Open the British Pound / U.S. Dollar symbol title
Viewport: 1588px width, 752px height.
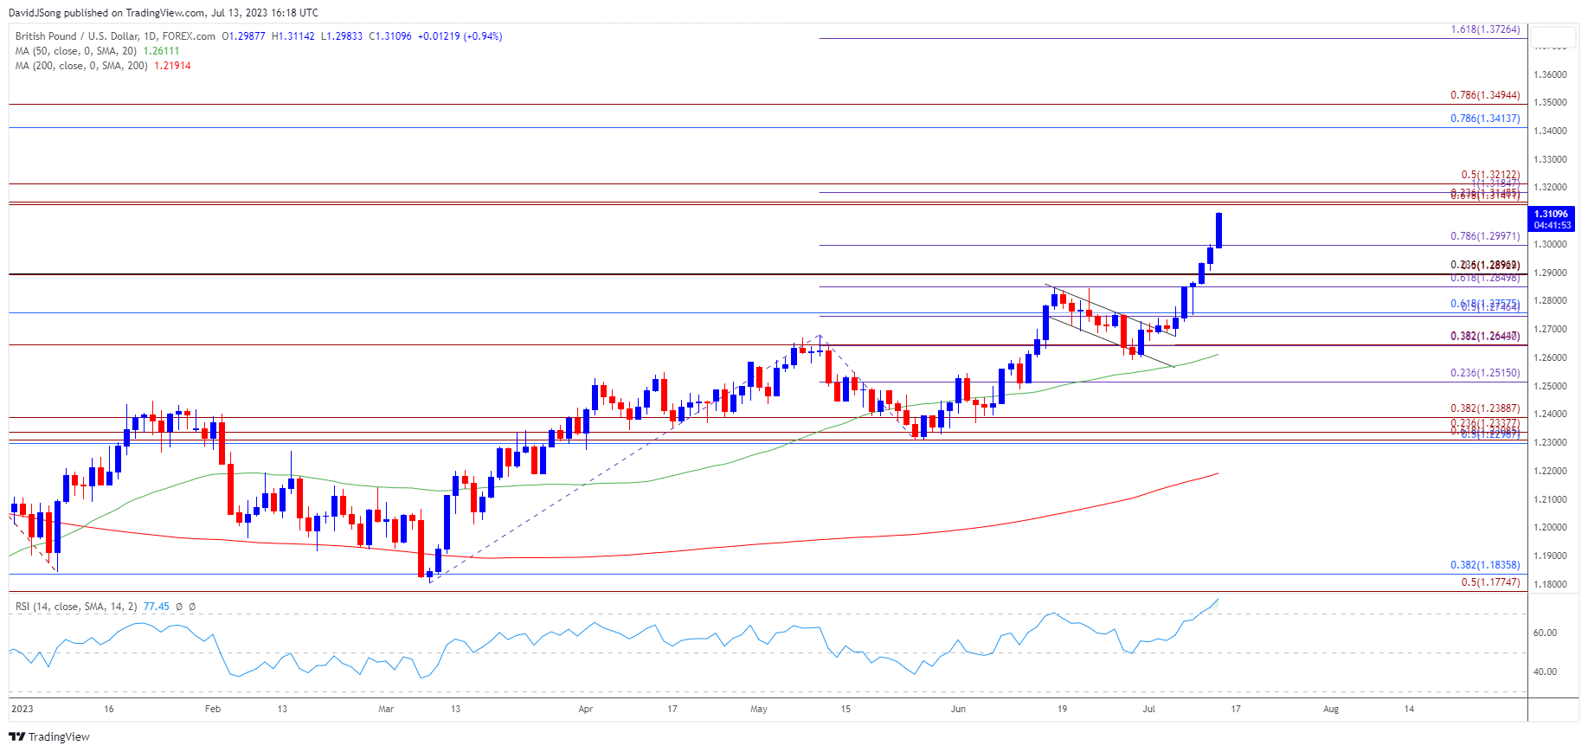[115, 36]
